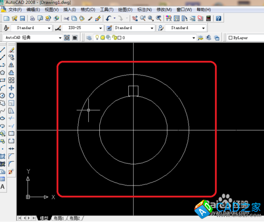
Task: Open the 文件(F) menu
Action: pos(15,10)
